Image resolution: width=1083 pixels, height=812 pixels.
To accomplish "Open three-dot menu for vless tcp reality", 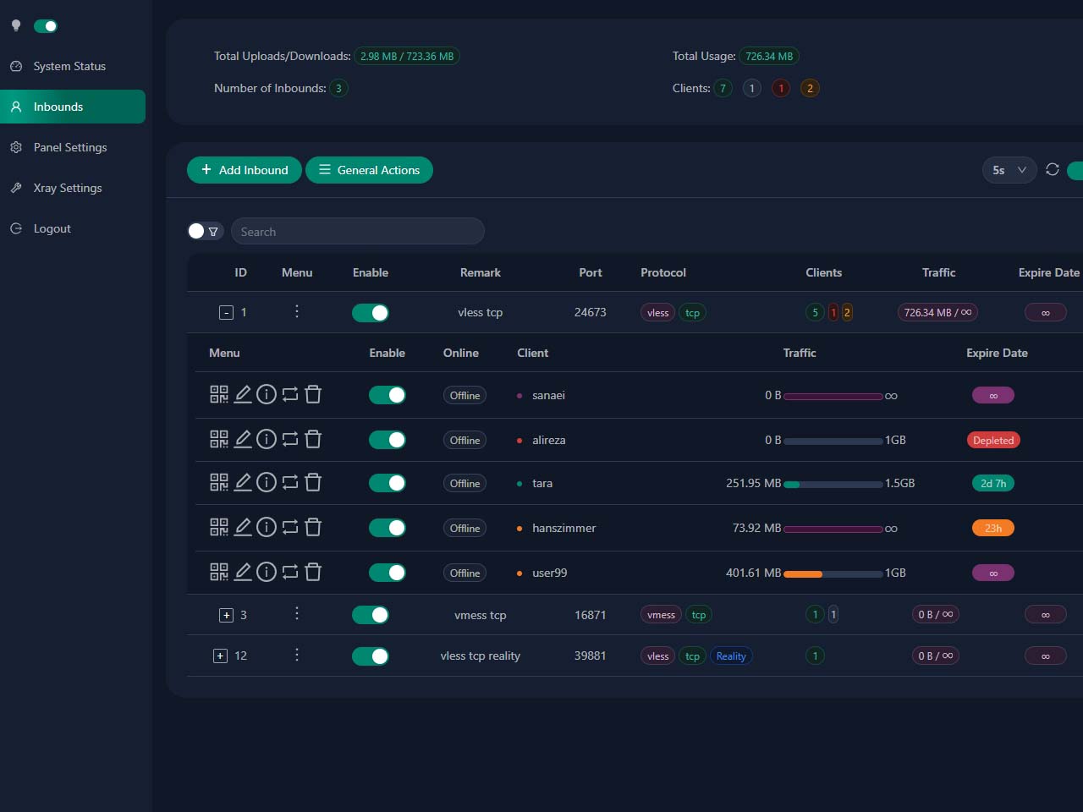I will [x=297, y=655].
